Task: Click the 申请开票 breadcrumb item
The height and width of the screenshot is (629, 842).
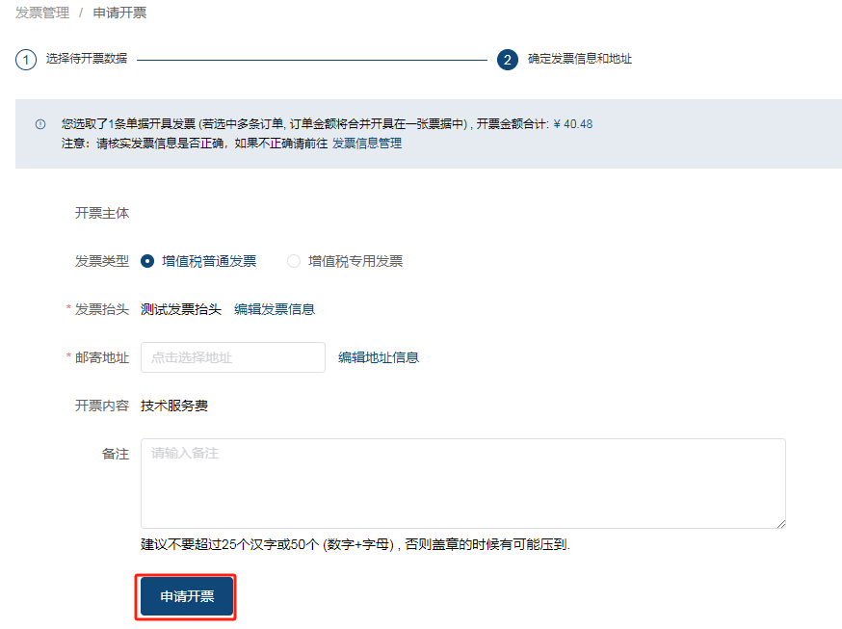Action: pyautogui.click(x=119, y=13)
